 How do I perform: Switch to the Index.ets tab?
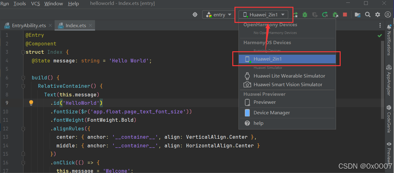(74, 26)
